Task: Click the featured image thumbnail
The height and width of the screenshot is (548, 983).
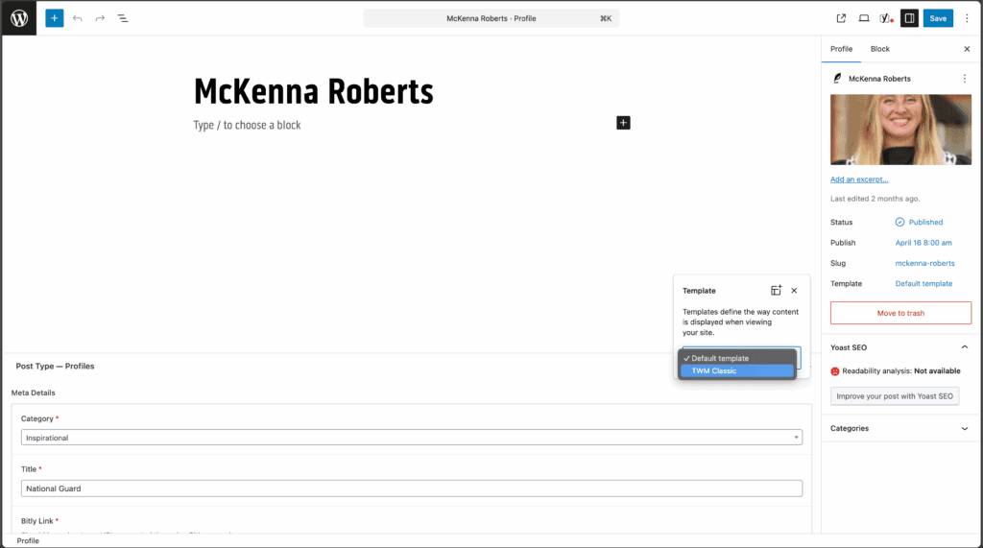Action: click(900, 130)
